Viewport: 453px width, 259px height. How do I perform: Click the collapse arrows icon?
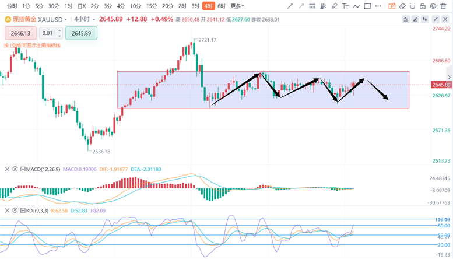pos(436,19)
